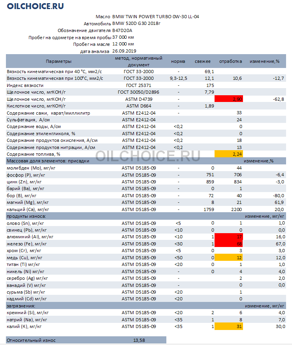The width and height of the screenshot is (292, 345).
Task: Select viscosity change value -12,7
Action: (278, 78)
